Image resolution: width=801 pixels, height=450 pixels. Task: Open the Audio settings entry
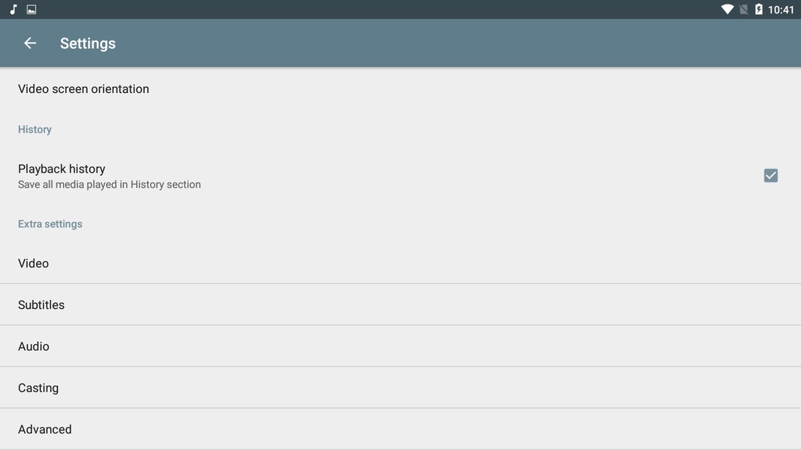click(x=401, y=346)
